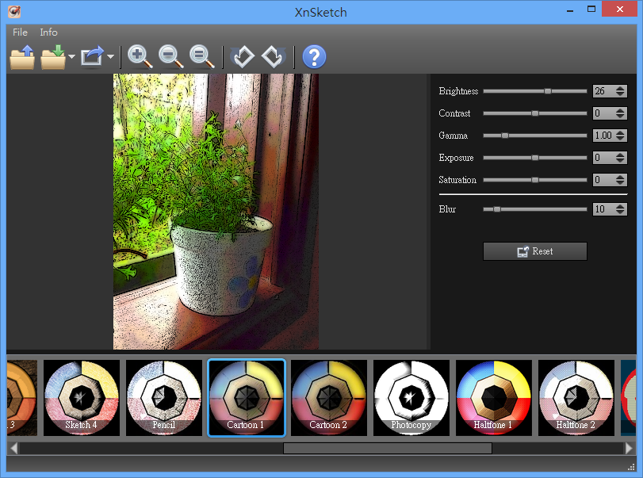Select the Pencil effect thumbnail
643x478 pixels.
click(x=164, y=398)
